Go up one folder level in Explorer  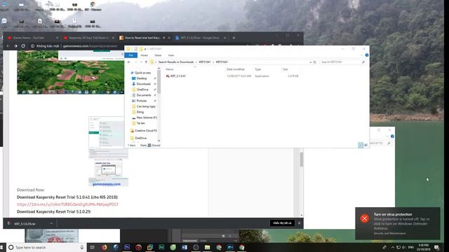click(x=146, y=62)
